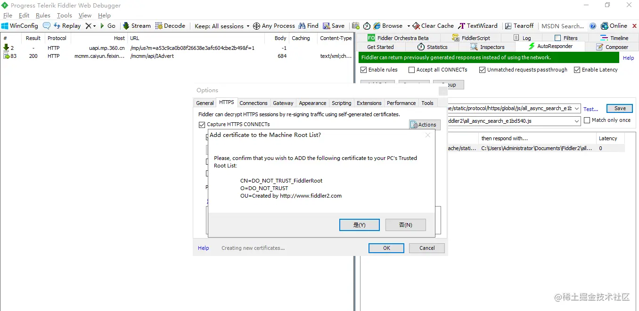This screenshot has height=311, width=639.
Task: Open the Edit menu
Action: pyautogui.click(x=24, y=16)
